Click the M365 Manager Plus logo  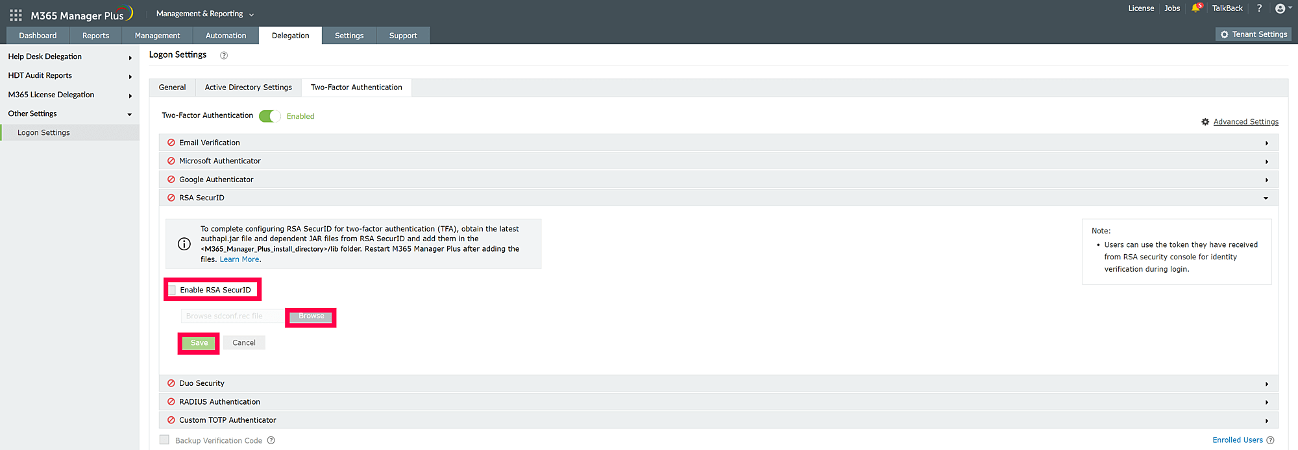[82, 14]
